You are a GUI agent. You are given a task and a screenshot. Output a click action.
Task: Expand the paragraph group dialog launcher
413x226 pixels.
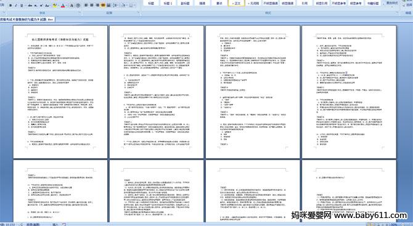tap(138, 13)
